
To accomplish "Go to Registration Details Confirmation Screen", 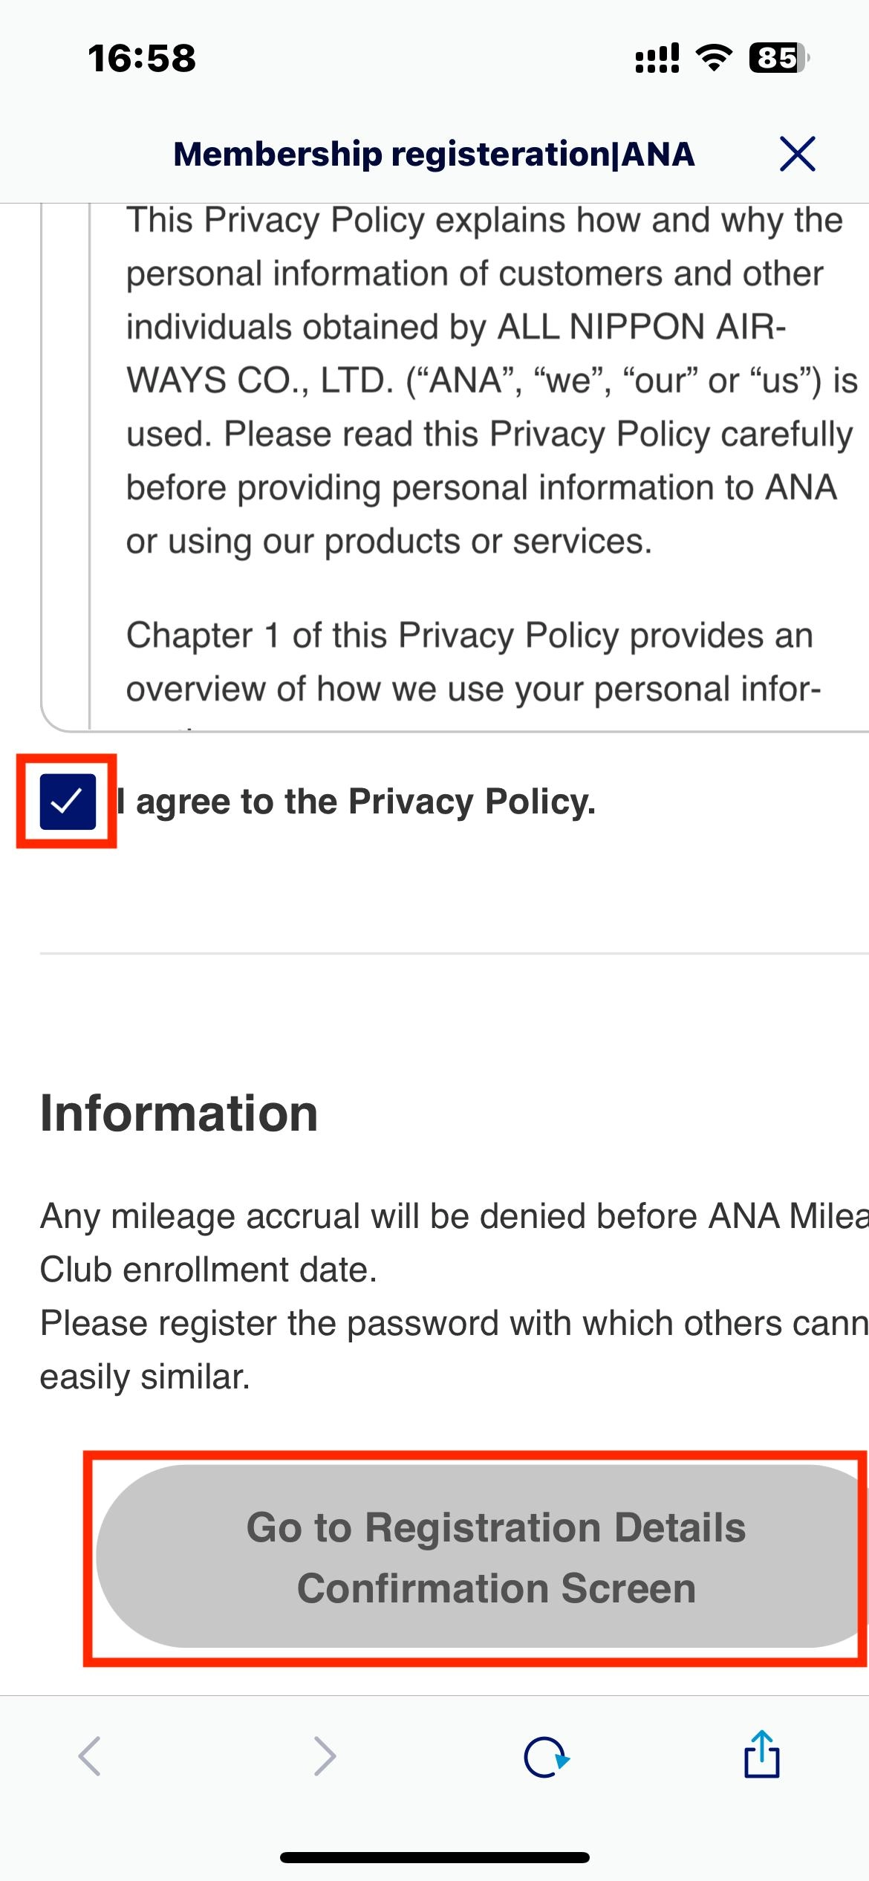I will pos(481,1557).
